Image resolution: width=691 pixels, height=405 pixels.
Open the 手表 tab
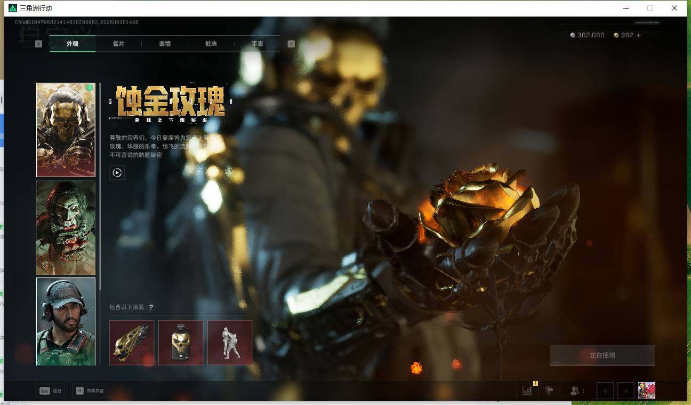pos(257,44)
